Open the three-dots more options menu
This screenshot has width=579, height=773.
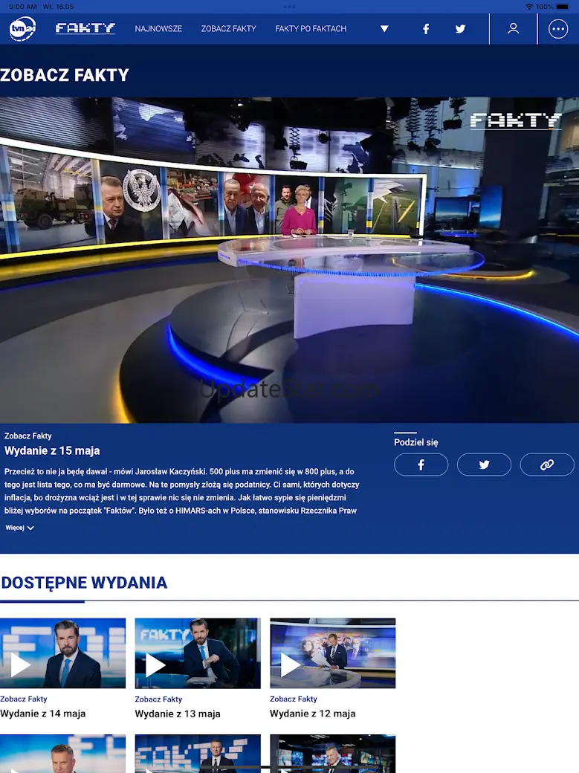[557, 29]
